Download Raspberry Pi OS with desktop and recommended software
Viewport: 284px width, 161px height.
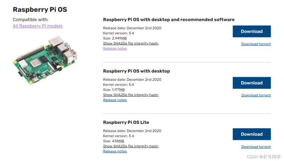[x=252, y=31]
